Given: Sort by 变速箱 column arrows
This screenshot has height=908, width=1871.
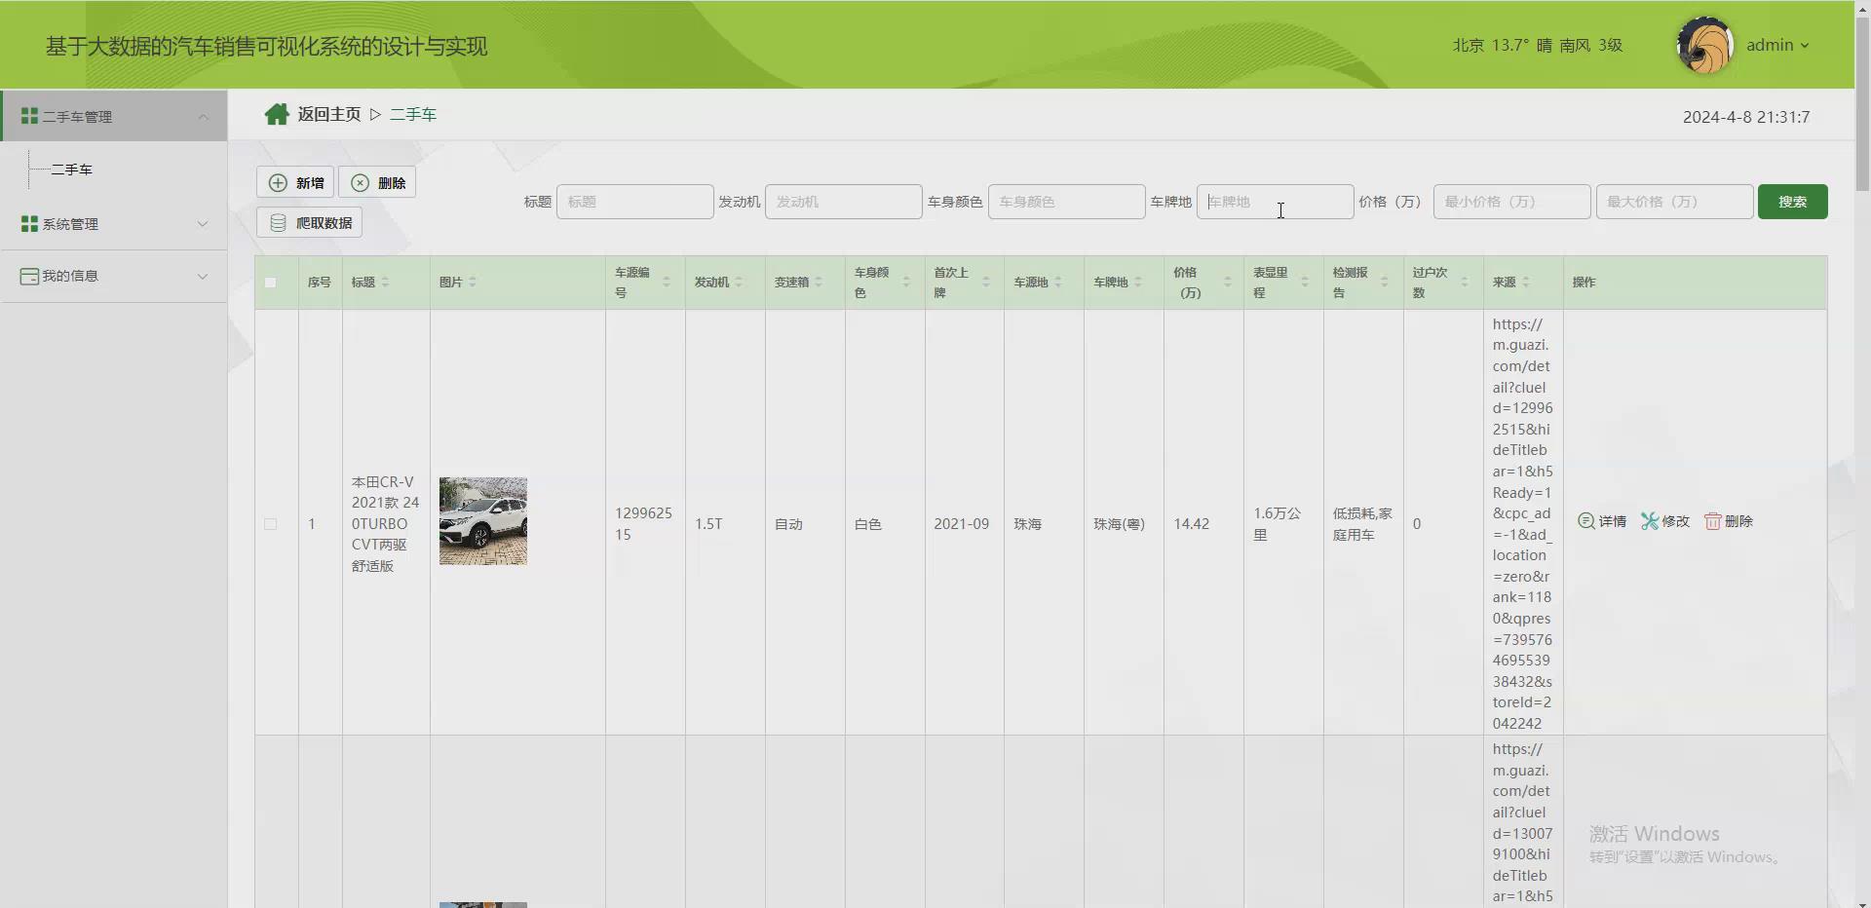Looking at the screenshot, I should [x=819, y=283].
